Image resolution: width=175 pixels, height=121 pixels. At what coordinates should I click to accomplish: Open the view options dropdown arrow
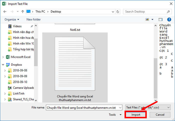152,20
